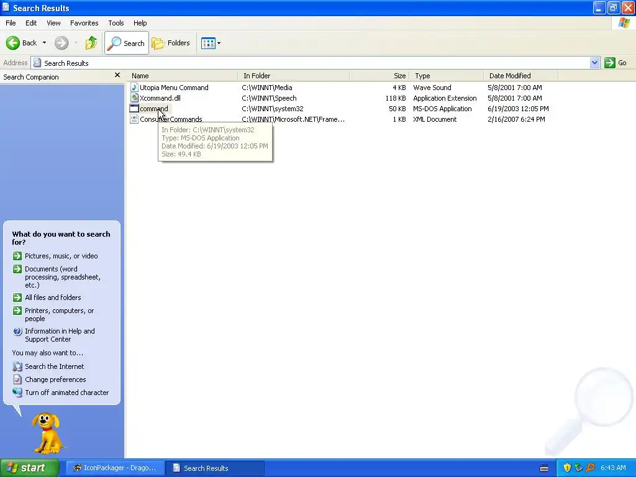Viewport: 636px width, 477px height.
Task: Click the XML Document type cell
Action: coord(434,119)
